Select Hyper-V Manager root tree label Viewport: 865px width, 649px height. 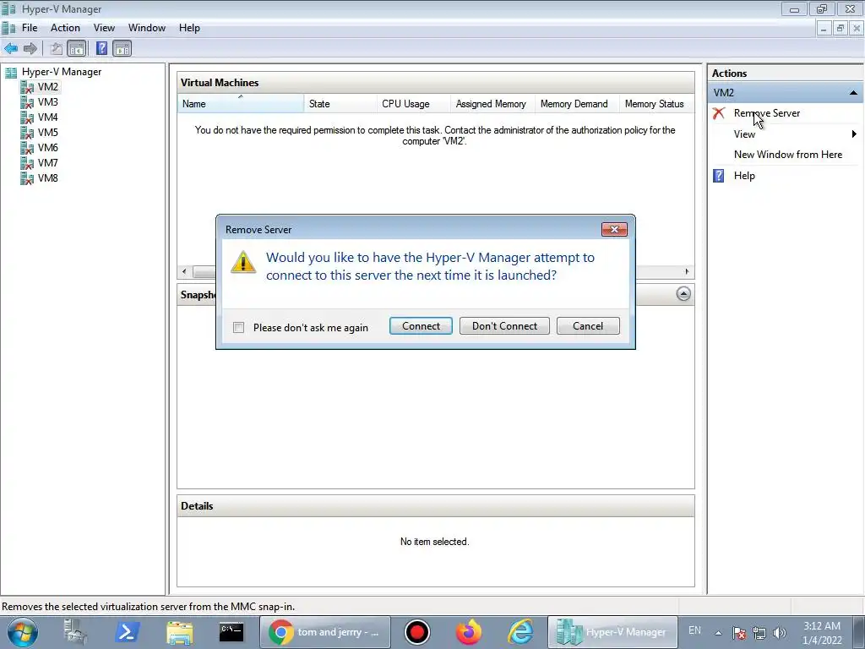(62, 73)
